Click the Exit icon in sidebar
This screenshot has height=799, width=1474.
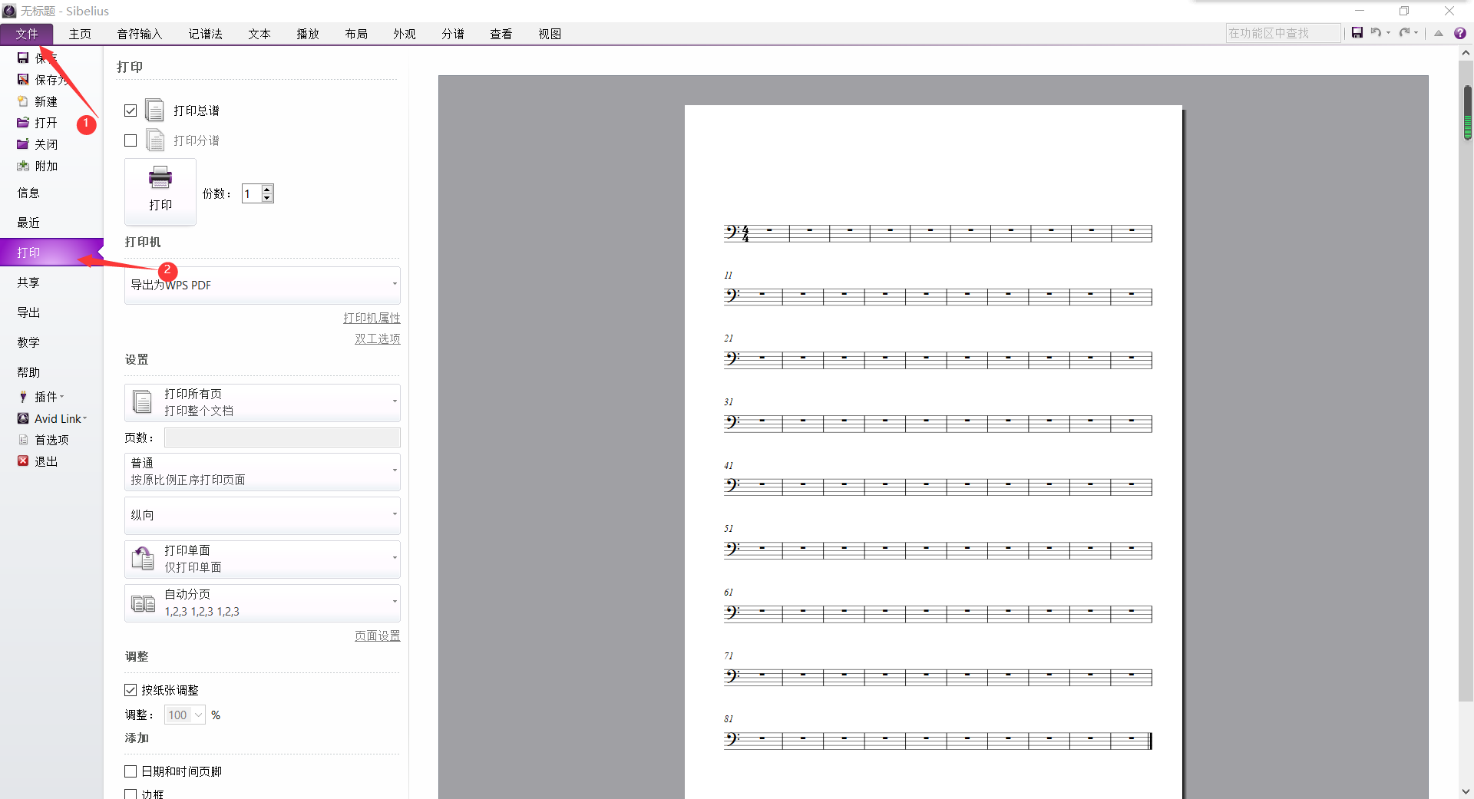23,461
